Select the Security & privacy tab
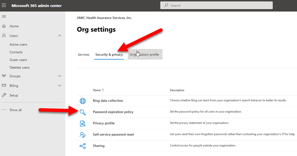Screen dimensions: 297x156 [109, 55]
